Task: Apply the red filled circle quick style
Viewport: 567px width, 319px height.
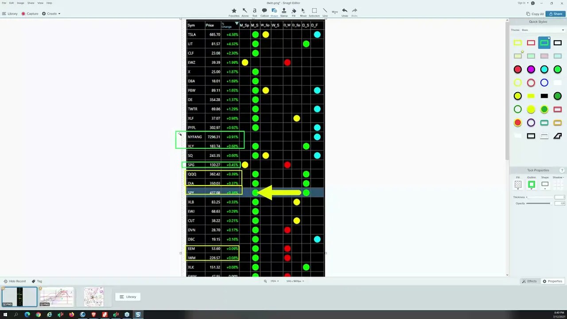Action: (517, 70)
